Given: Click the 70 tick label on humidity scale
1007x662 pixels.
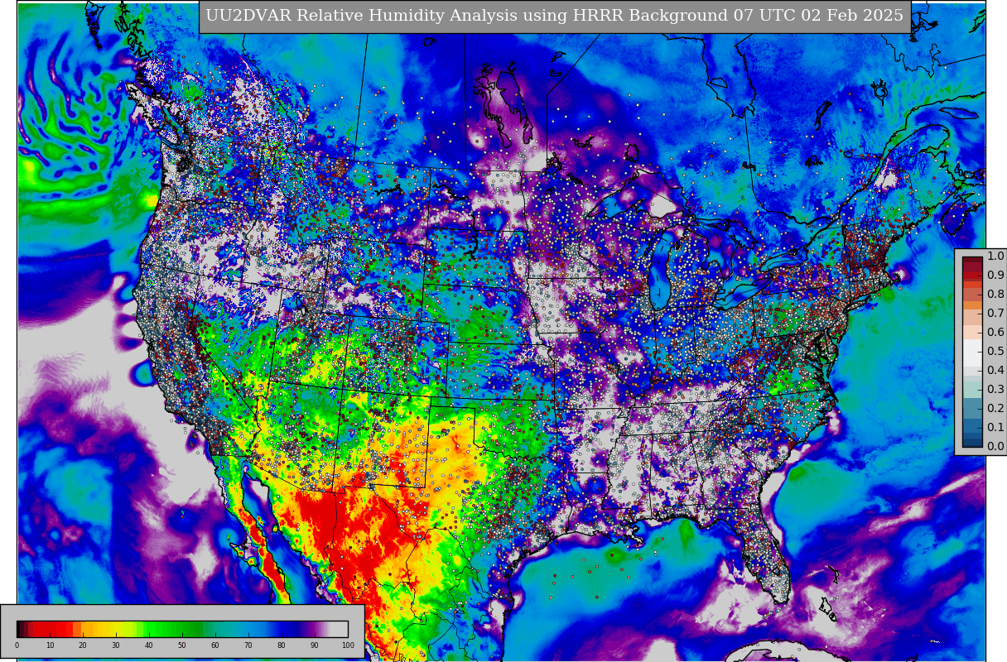Looking at the screenshot, I should pos(248,645).
